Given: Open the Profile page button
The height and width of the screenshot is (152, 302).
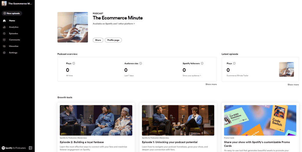Looking at the screenshot, I should click(x=113, y=40).
